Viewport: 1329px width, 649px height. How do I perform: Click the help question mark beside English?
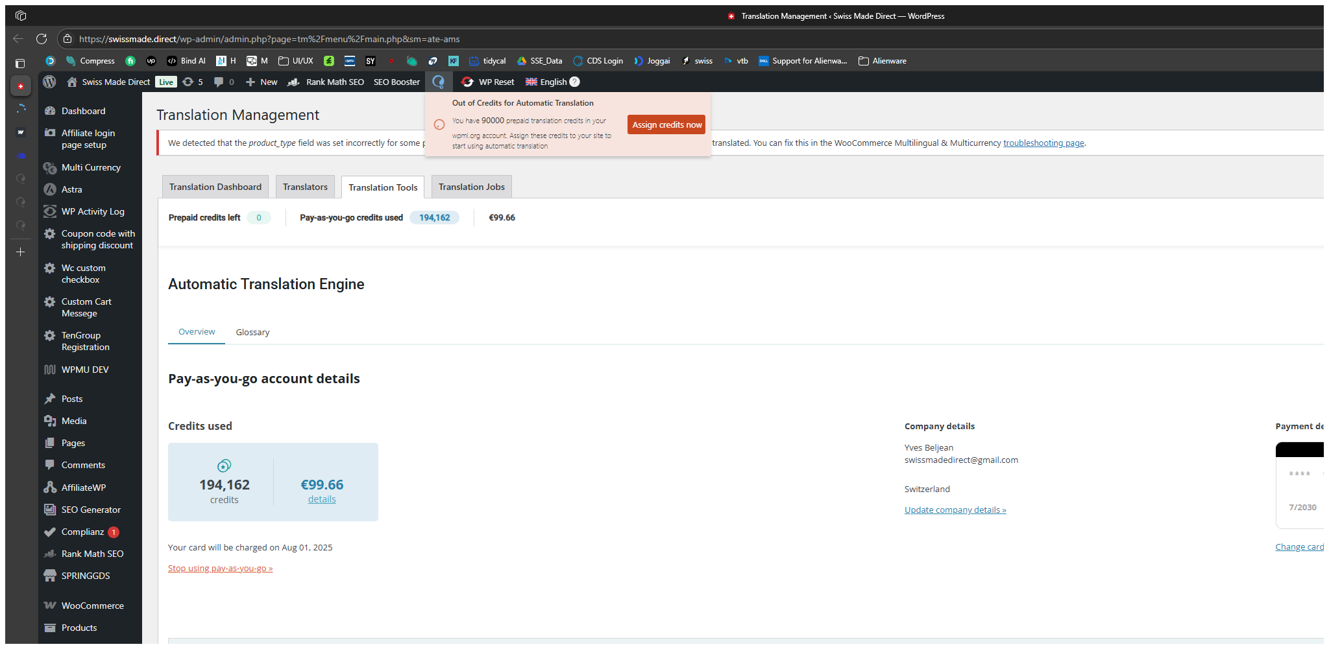(574, 82)
